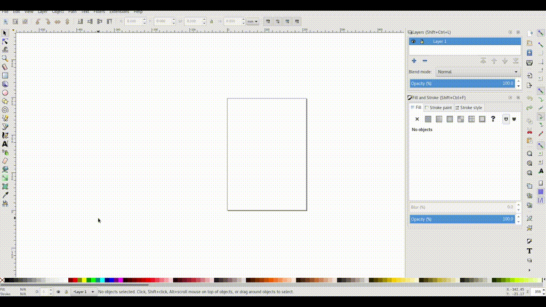Viewport: 546px width, 307px height.
Task: Open the mm units dropdown
Action: coord(252,21)
